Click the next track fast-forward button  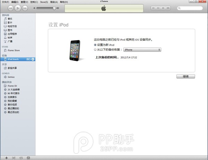[25, 8]
